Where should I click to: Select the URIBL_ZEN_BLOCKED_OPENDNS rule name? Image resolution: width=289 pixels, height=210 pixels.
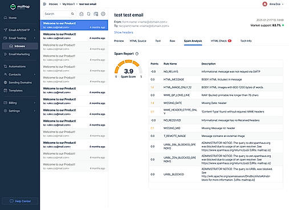tap(180, 159)
